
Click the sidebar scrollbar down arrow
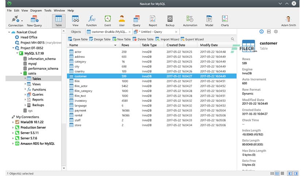tap(64, 168)
